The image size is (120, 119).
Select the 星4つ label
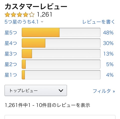11,43
